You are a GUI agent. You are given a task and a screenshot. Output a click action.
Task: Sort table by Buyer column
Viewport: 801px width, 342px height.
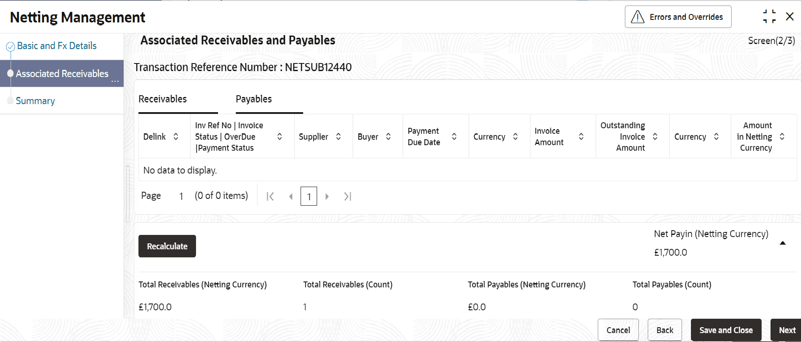[x=388, y=136]
